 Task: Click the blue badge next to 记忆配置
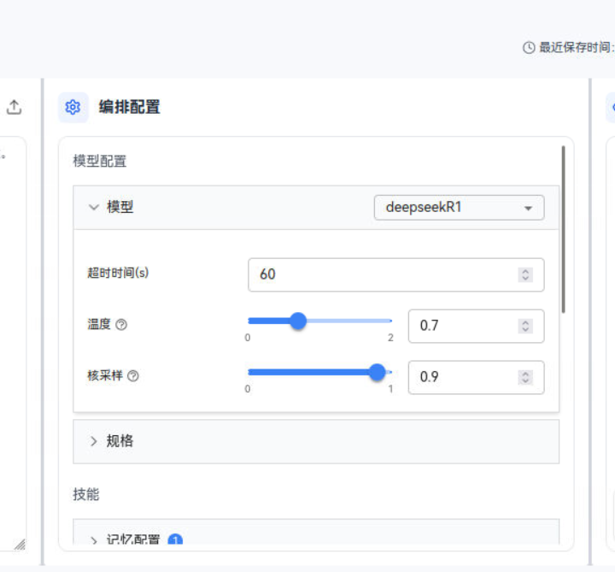point(175,540)
